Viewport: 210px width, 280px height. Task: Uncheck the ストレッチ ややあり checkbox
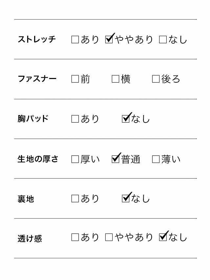click(x=109, y=40)
